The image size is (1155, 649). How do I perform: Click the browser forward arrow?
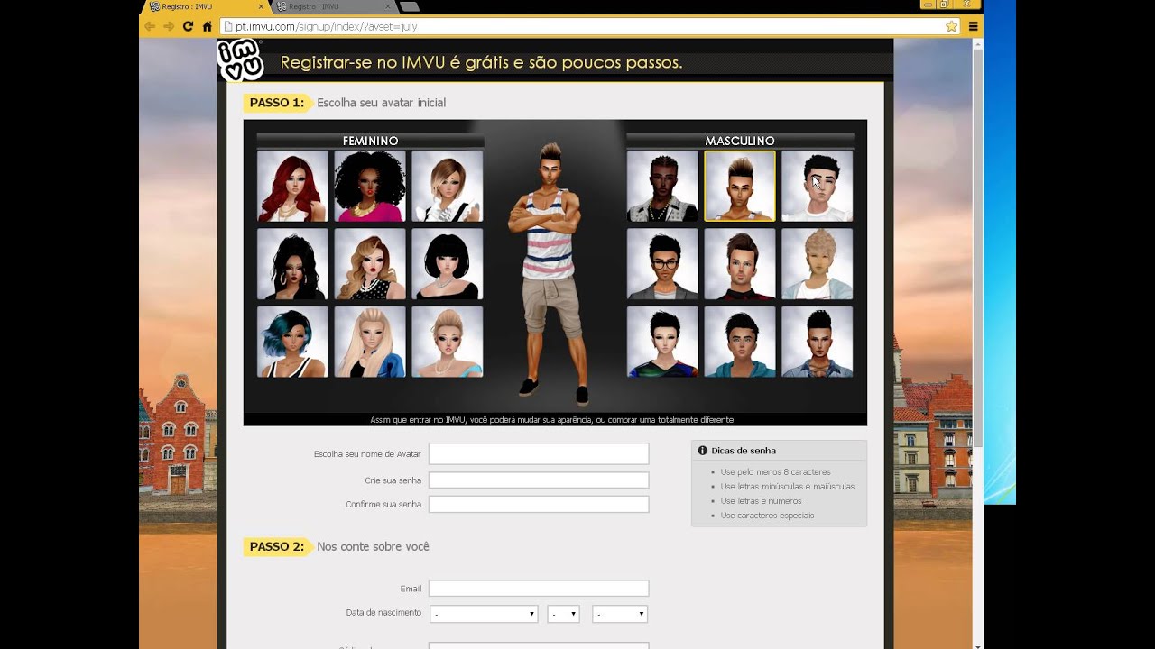pos(169,26)
